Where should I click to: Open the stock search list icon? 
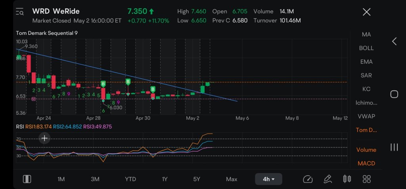point(20,12)
